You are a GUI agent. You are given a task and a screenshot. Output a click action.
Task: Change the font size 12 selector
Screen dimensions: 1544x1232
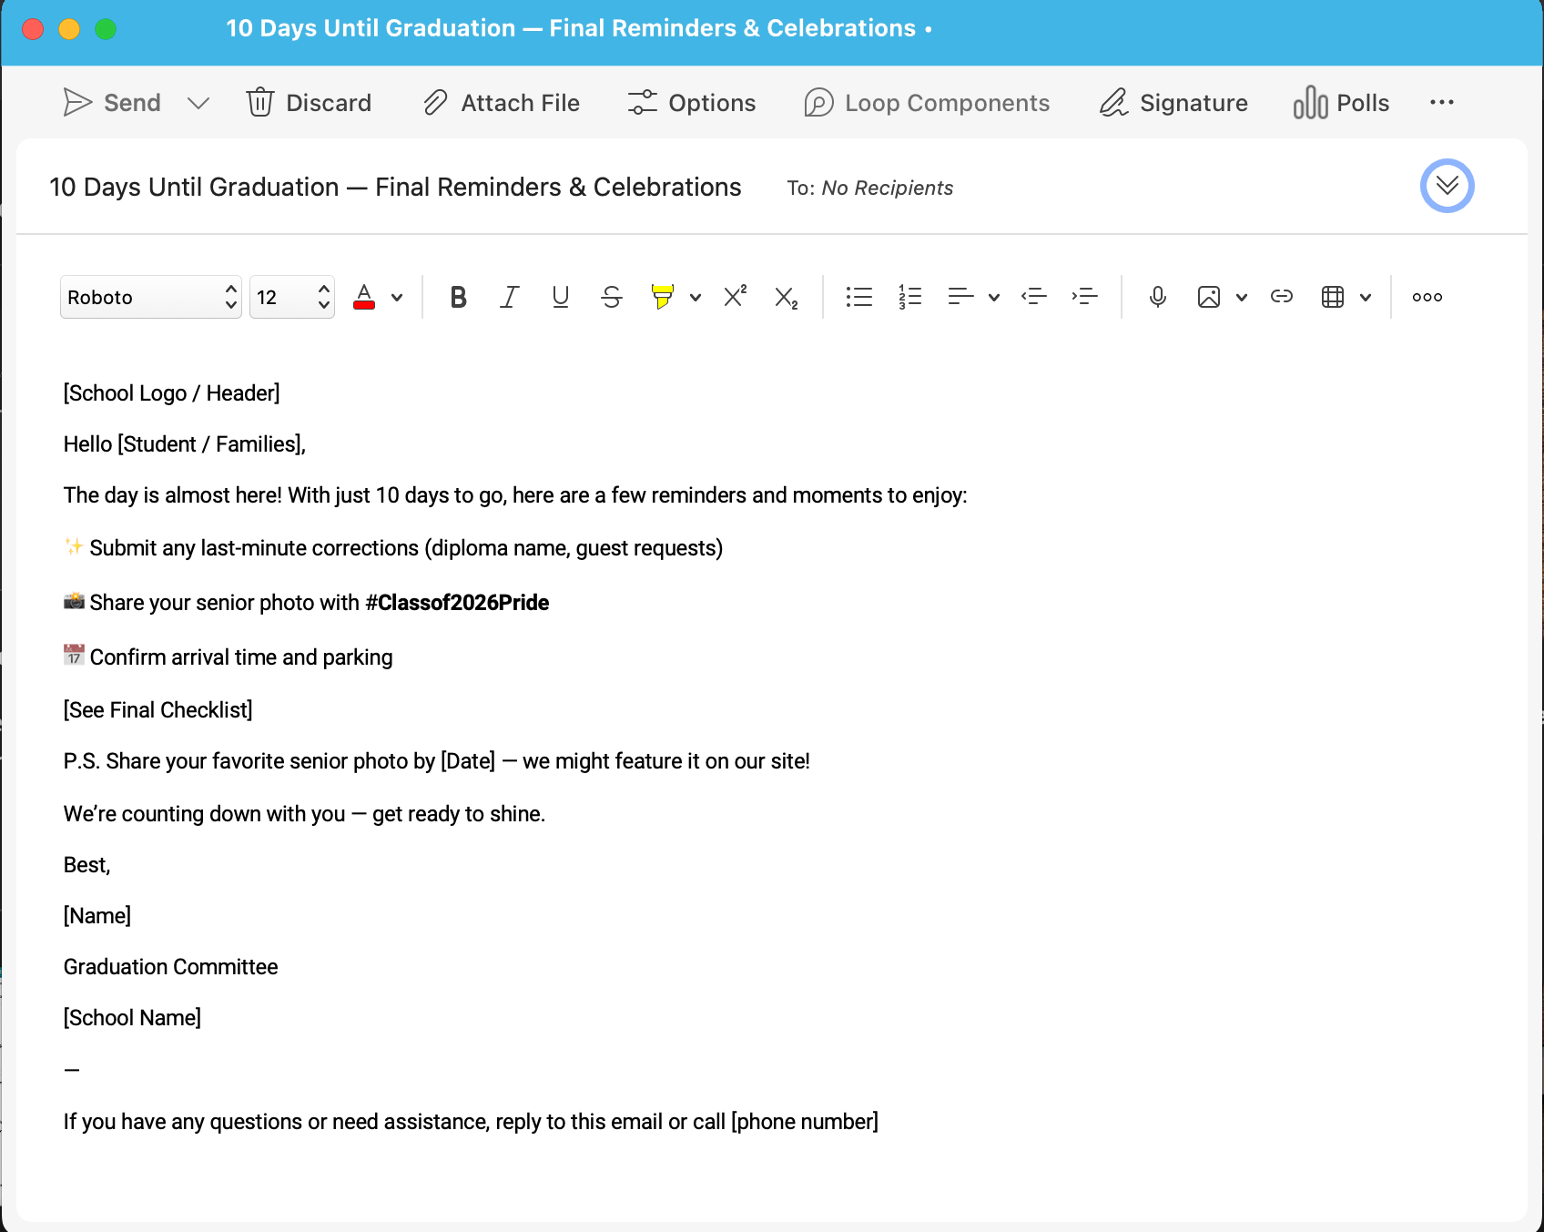[x=292, y=297]
